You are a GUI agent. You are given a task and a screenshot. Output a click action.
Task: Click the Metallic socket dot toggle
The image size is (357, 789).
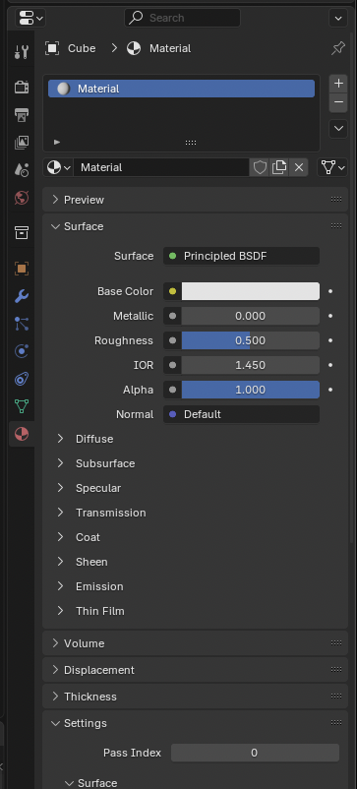pyautogui.click(x=172, y=316)
